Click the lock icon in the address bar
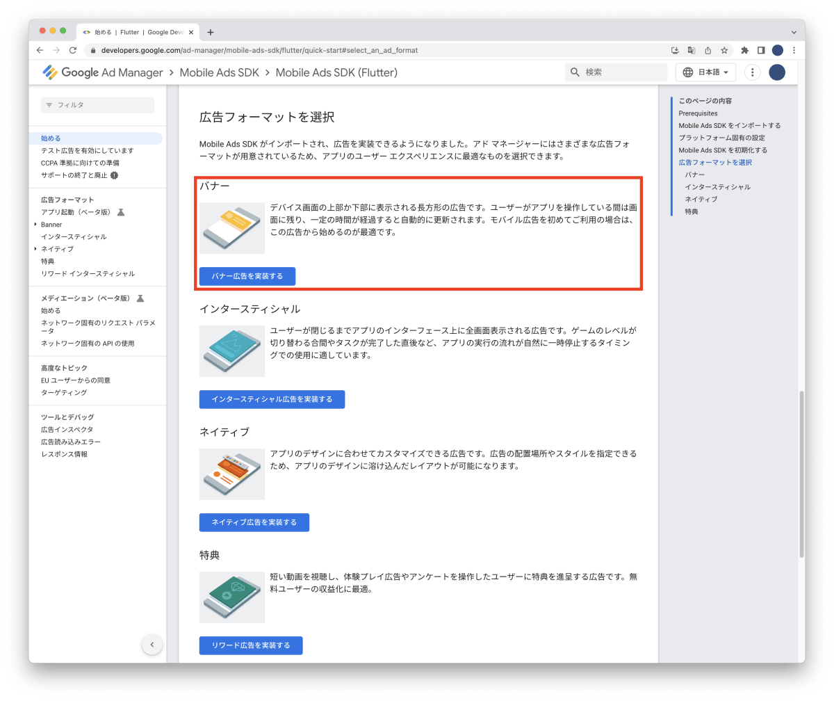 coord(94,50)
